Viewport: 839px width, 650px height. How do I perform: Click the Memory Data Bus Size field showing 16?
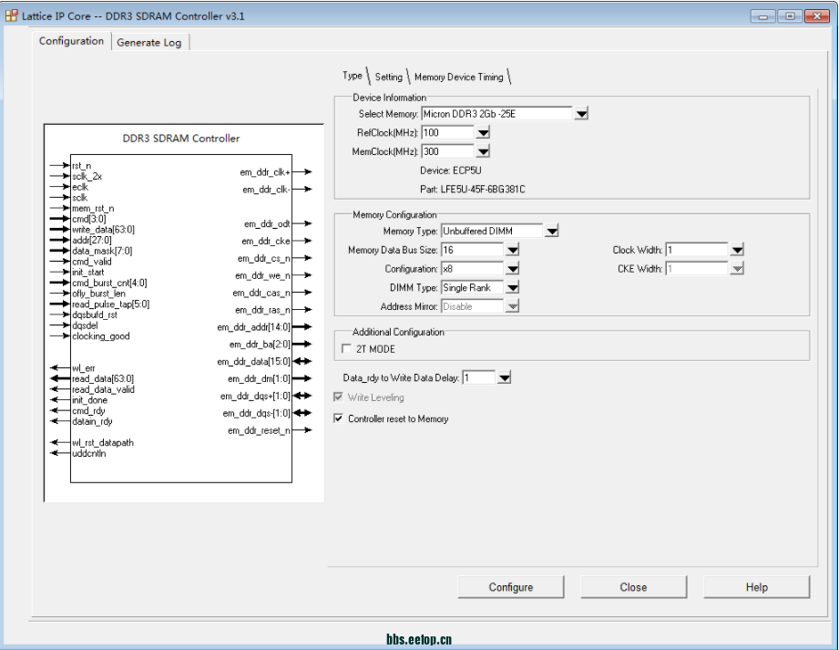tap(472, 250)
